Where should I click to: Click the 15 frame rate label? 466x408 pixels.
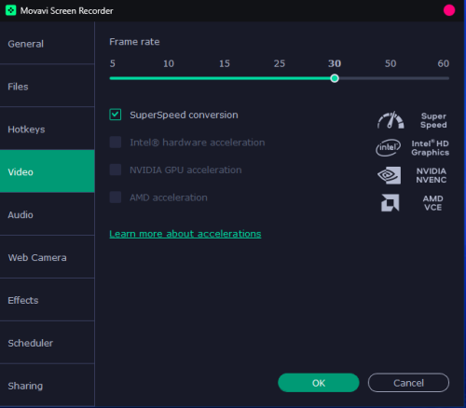pos(225,63)
